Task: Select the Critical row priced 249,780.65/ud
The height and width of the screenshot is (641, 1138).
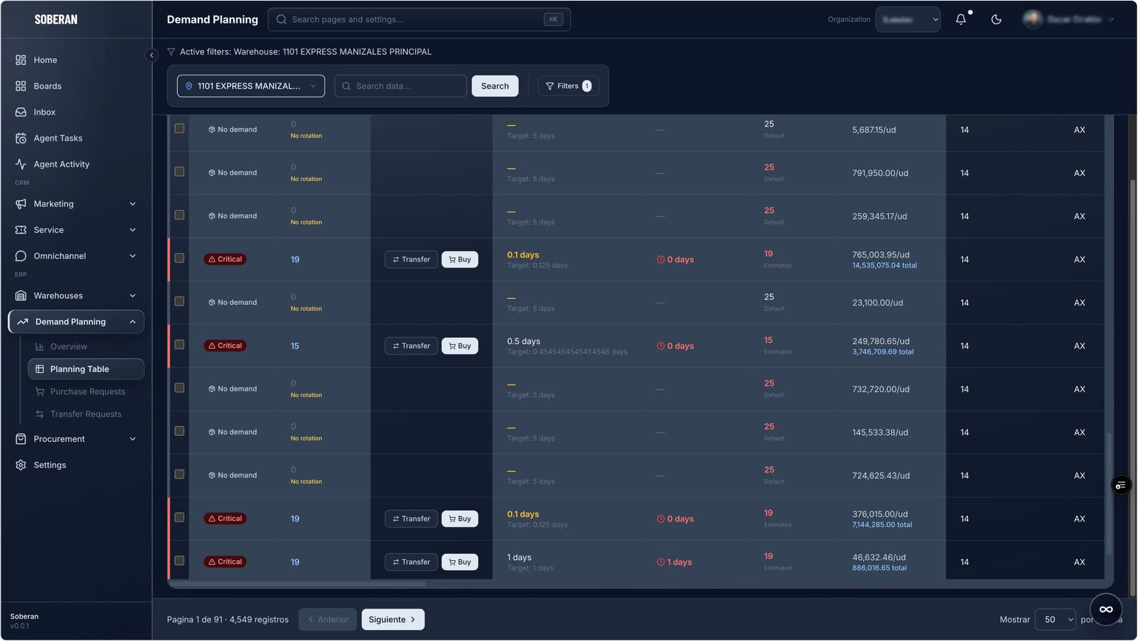Action: point(179,345)
